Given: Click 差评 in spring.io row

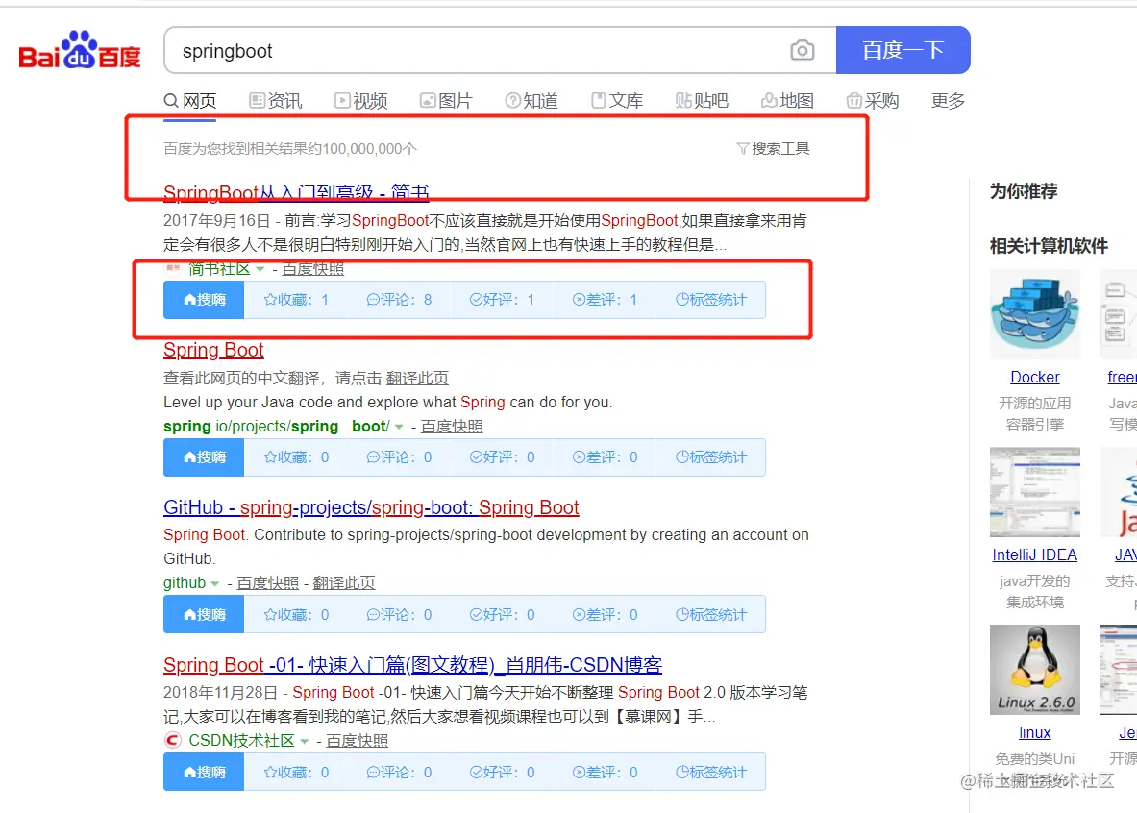Looking at the screenshot, I should tap(605, 456).
